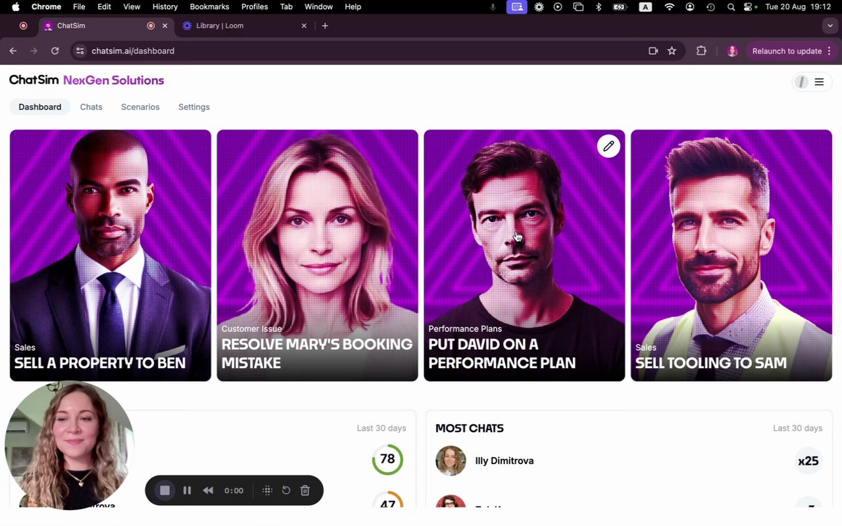Open the Sell a Property to Ben scenario

coord(111,255)
